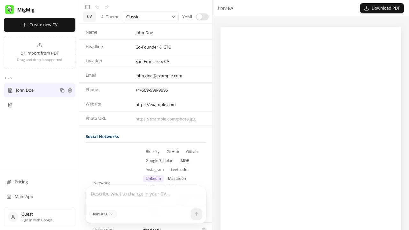
Task: Edit the Email field john.doe@example.com
Action: (x=171, y=76)
